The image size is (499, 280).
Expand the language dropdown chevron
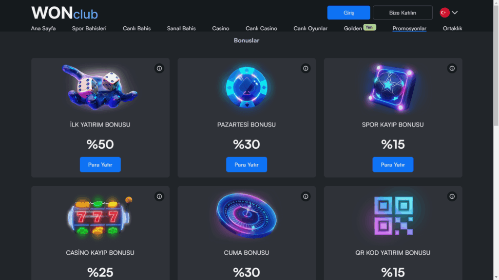coord(455,13)
